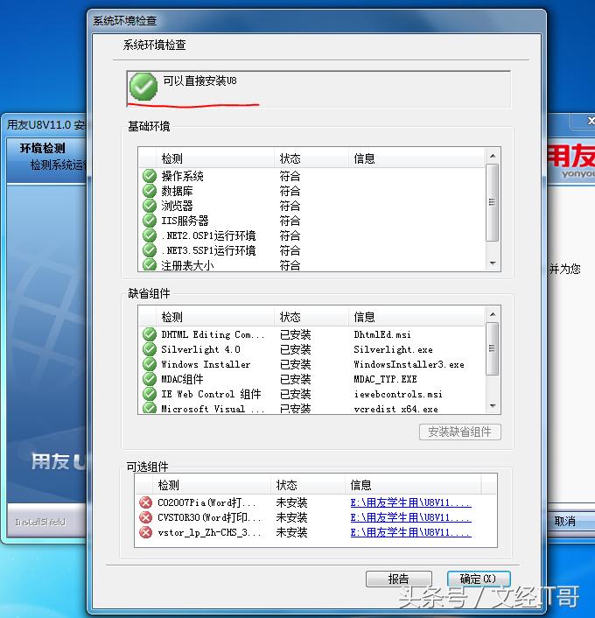This screenshot has width=595, height=618.
Task: Click the 状态 column header in 基础环境 list
Action: [311, 158]
